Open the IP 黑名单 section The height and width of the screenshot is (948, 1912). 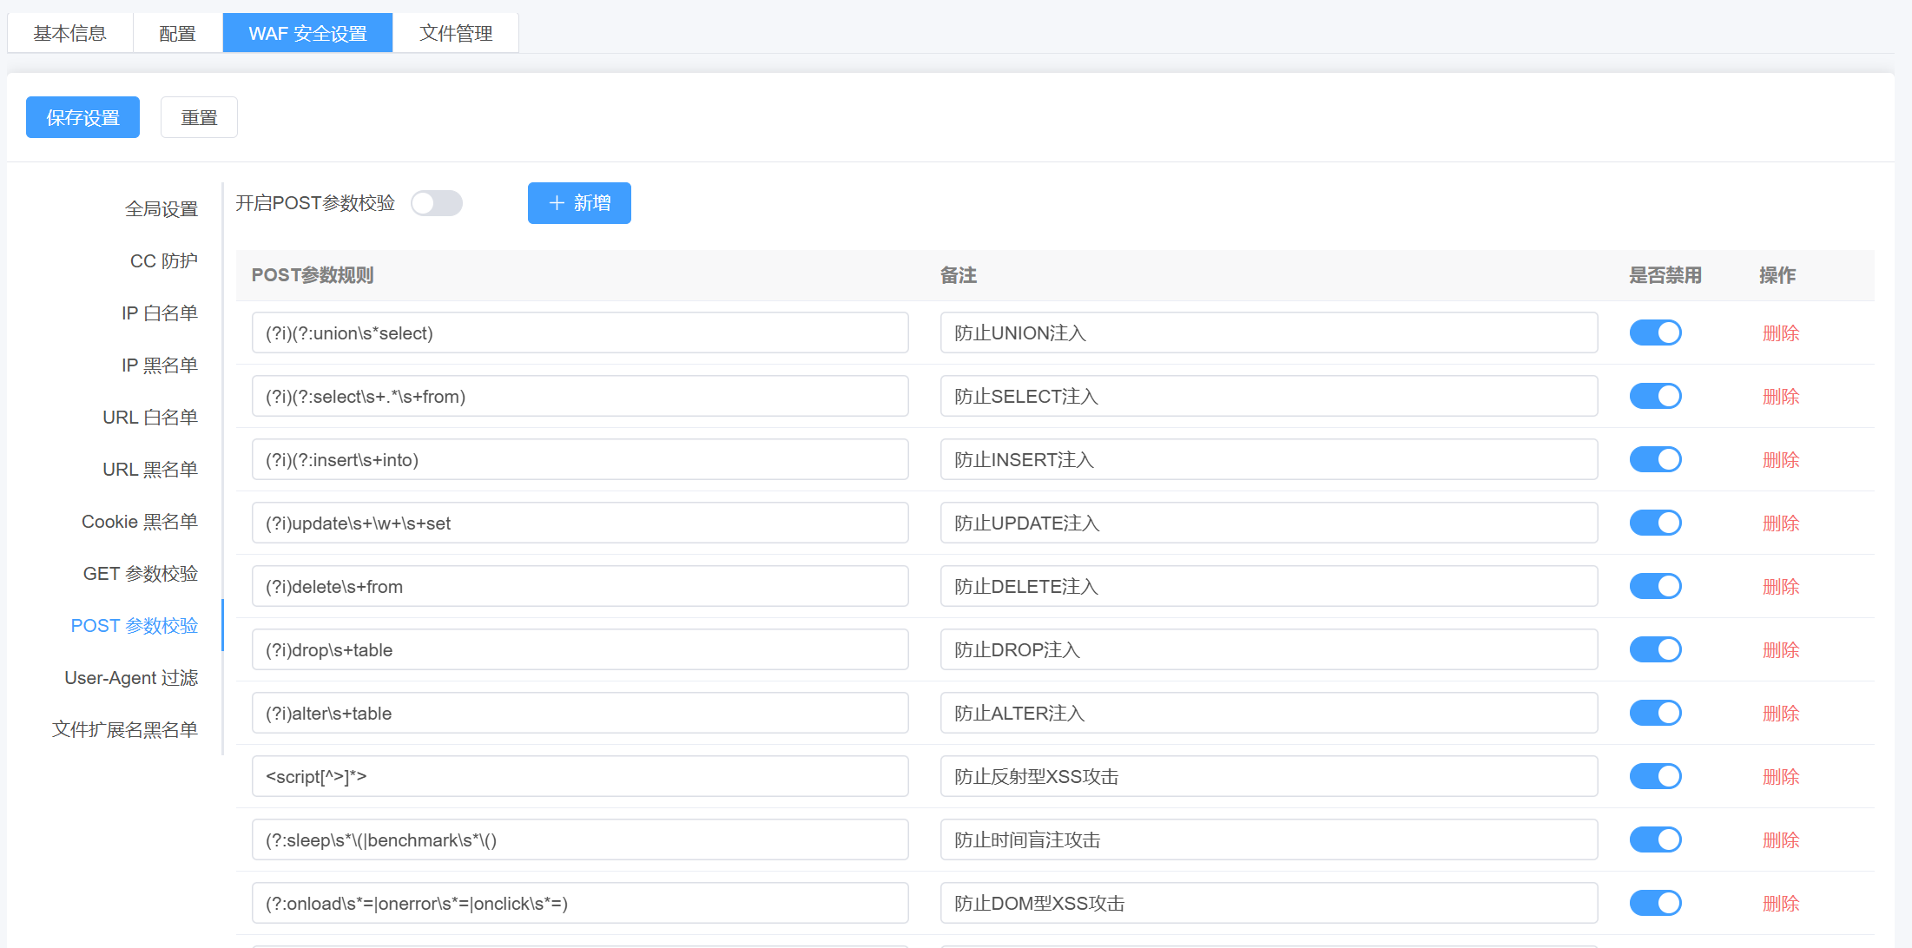[160, 365]
